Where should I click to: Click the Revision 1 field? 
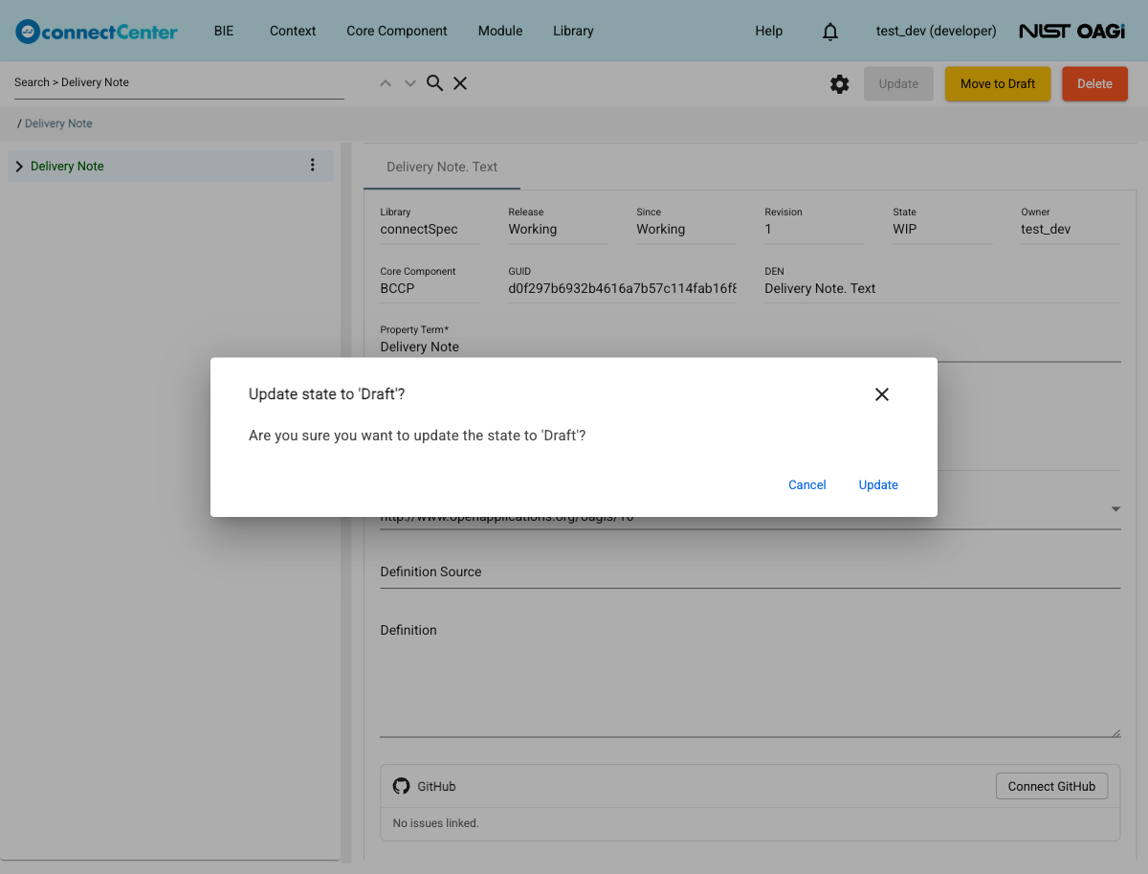click(x=814, y=229)
